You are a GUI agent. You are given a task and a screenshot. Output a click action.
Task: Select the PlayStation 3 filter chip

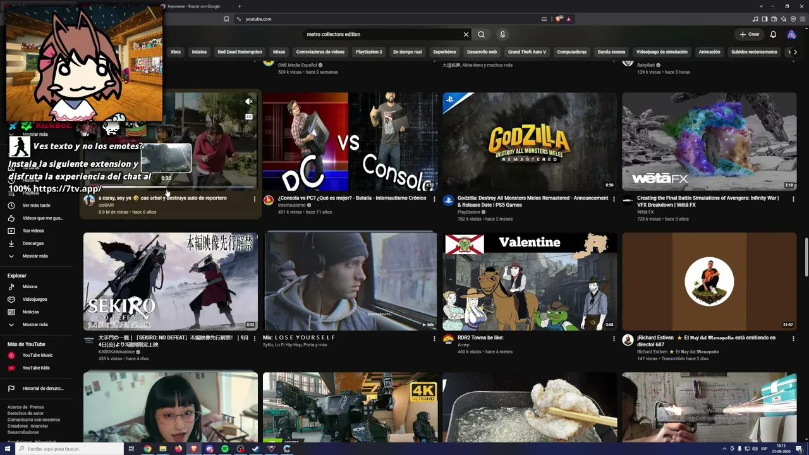[x=368, y=52]
